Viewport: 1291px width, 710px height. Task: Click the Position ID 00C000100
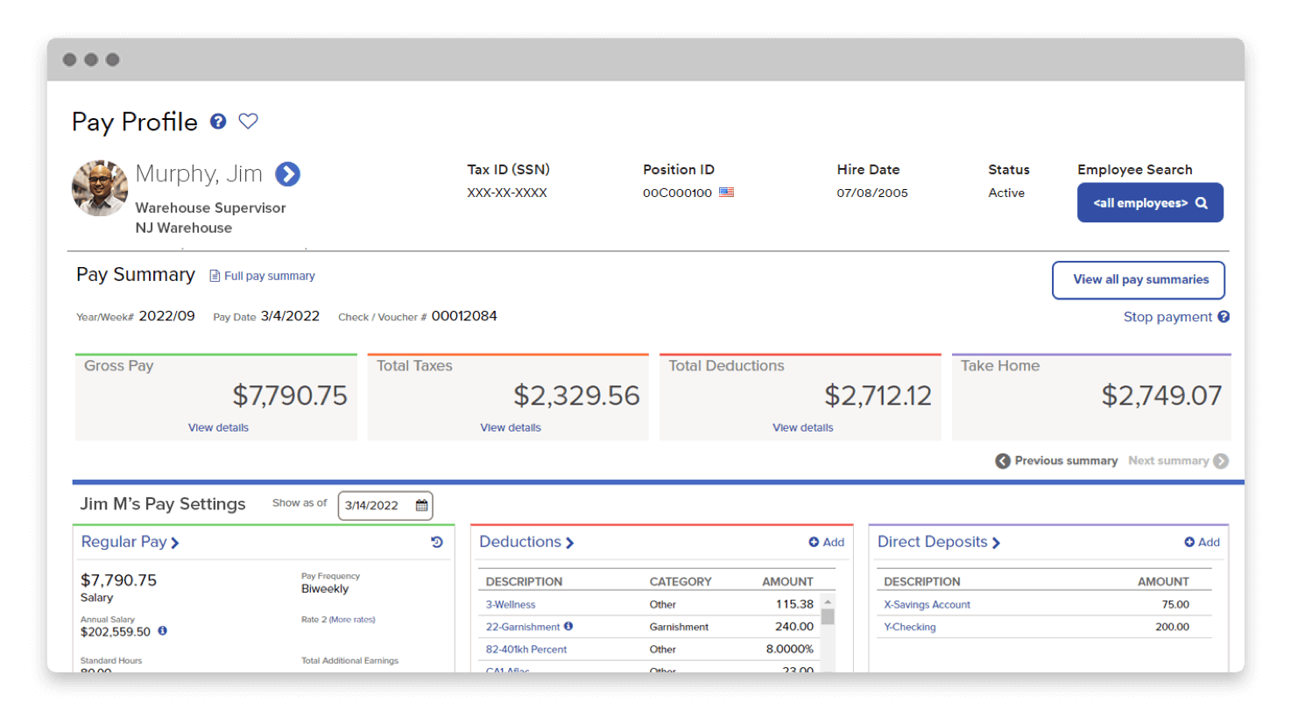coord(677,193)
